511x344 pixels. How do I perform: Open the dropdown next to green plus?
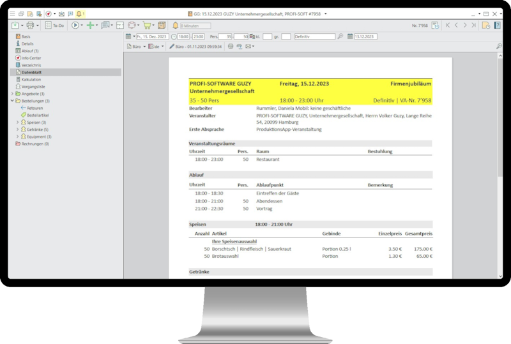[96, 26]
